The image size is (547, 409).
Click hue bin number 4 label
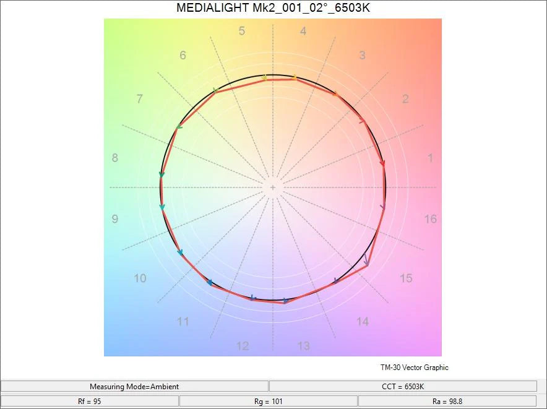click(303, 31)
